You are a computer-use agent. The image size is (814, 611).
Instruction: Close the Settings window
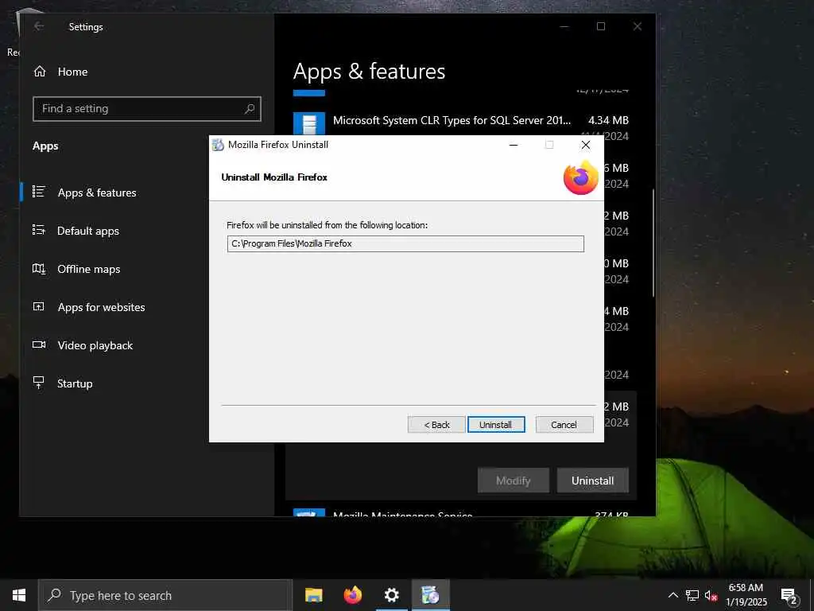(638, 26)
